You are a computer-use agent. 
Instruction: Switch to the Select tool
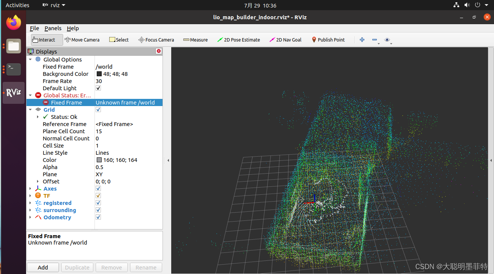pos(118,39)
